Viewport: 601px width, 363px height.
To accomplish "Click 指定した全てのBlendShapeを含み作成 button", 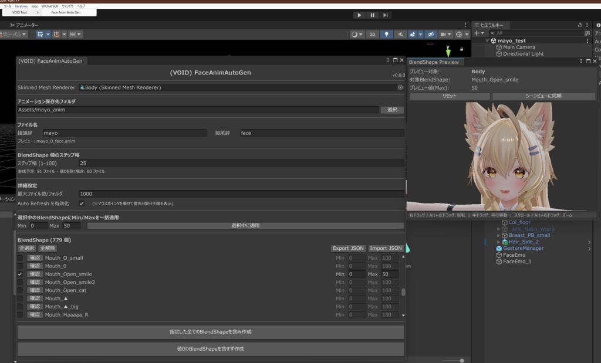I will coord(211,332).
